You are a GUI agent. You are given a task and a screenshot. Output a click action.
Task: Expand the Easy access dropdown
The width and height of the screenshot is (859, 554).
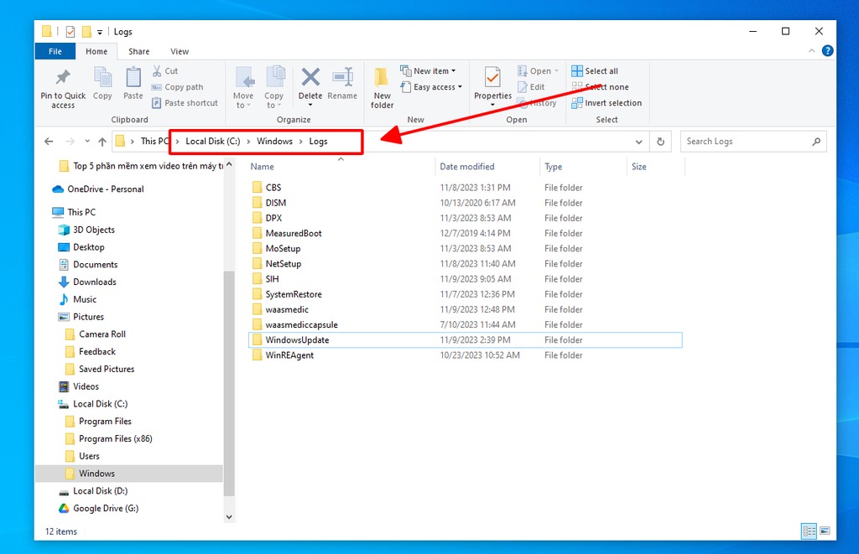pos(460,86)
